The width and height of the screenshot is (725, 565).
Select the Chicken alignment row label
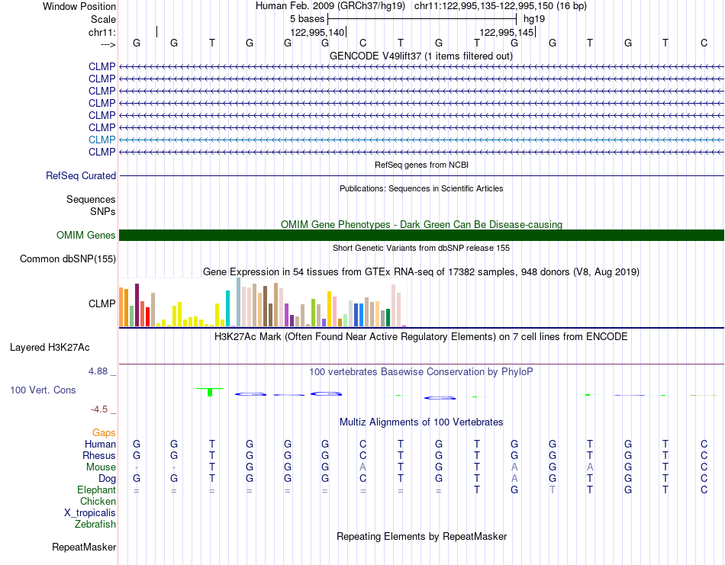[x=98, y=501]
